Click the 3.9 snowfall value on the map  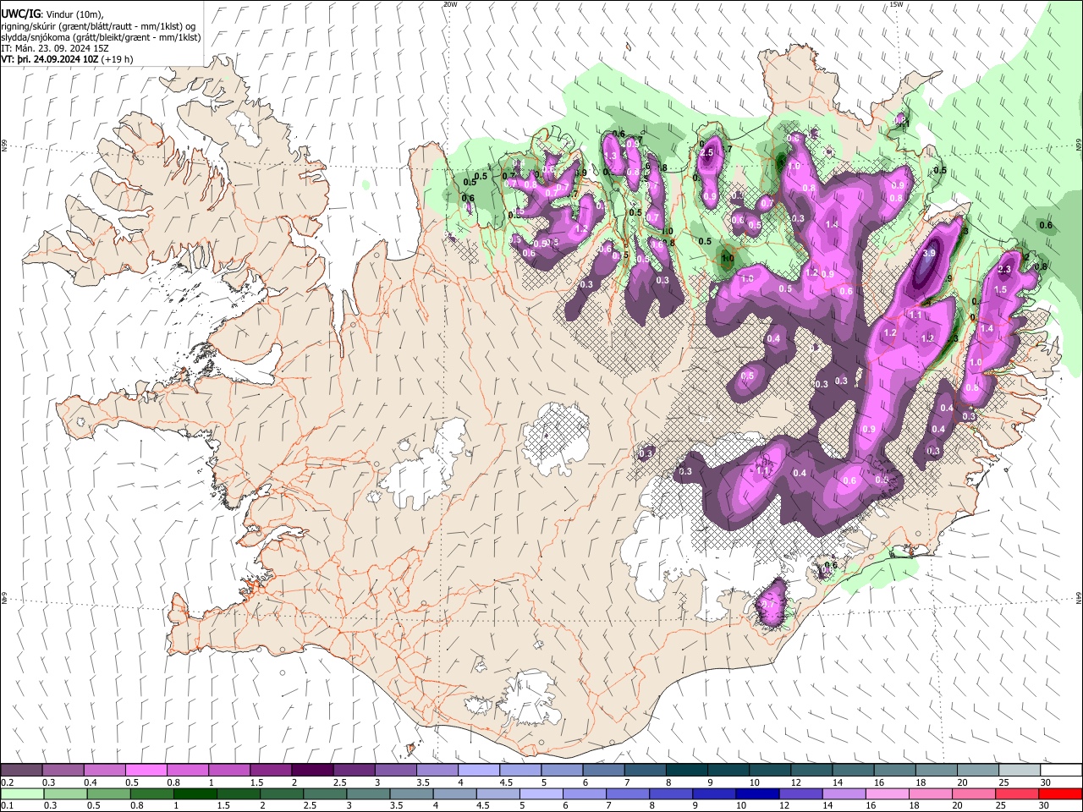click(929, 253)
